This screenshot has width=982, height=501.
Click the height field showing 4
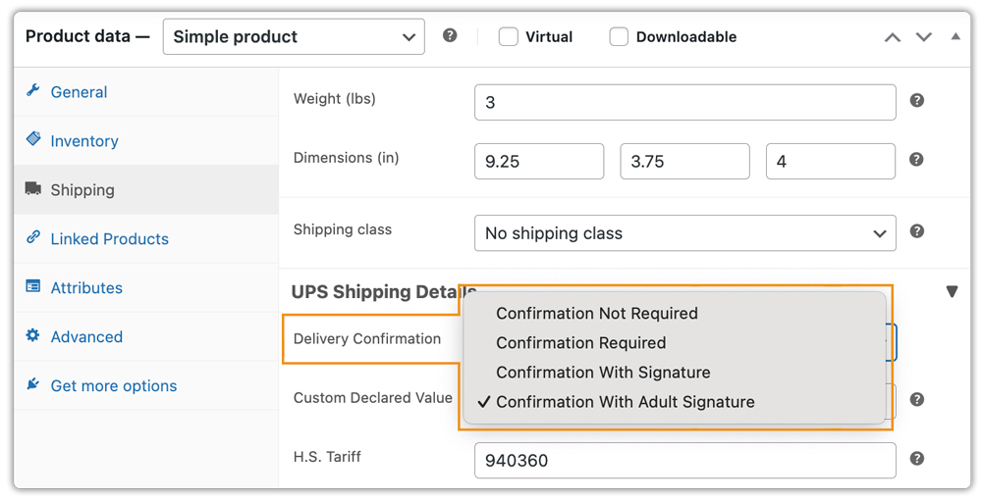(831, 162)
